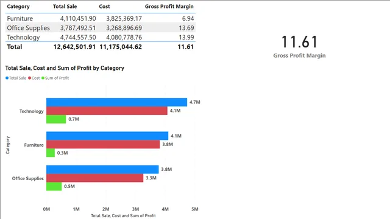This screenshot has height=219, width=390.
Task: Sort table by Total Sale header
Action: point(65,7)
